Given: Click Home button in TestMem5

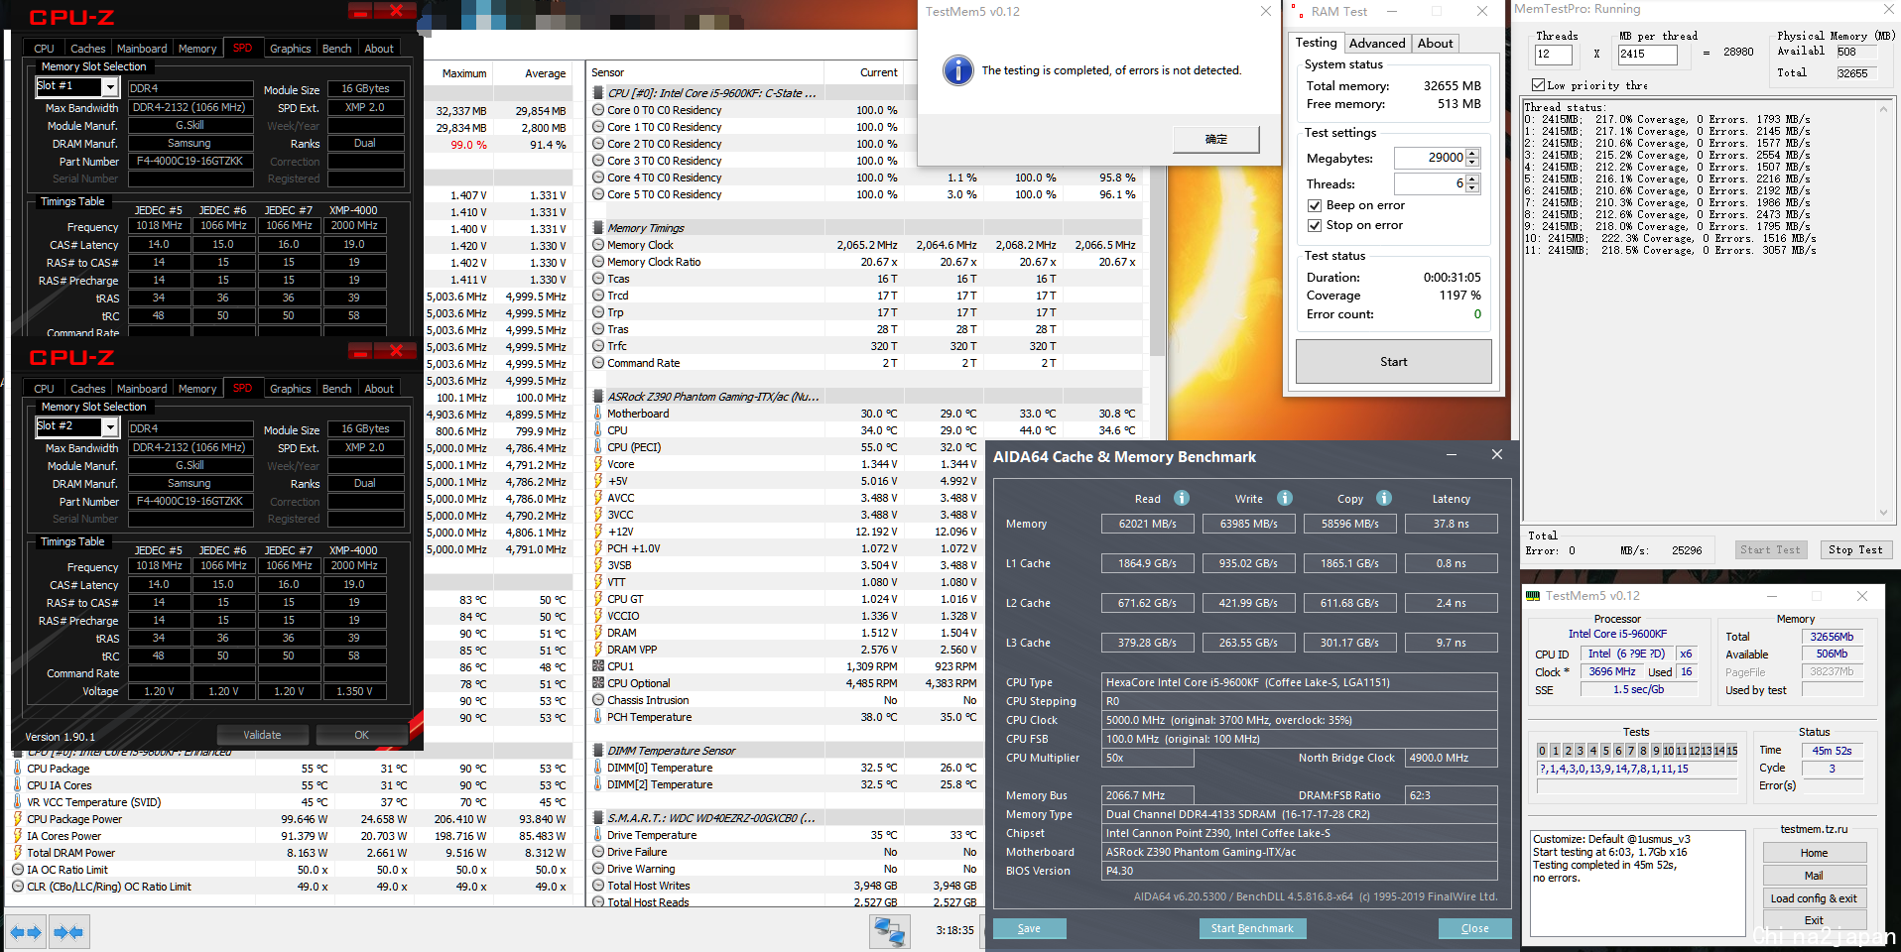Looking at the screenshot, I should click(x=1814, y=853).
